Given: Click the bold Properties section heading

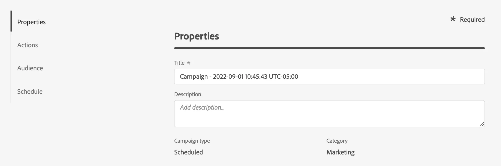Looking at the screenshot, I should (x=197, y=36).
